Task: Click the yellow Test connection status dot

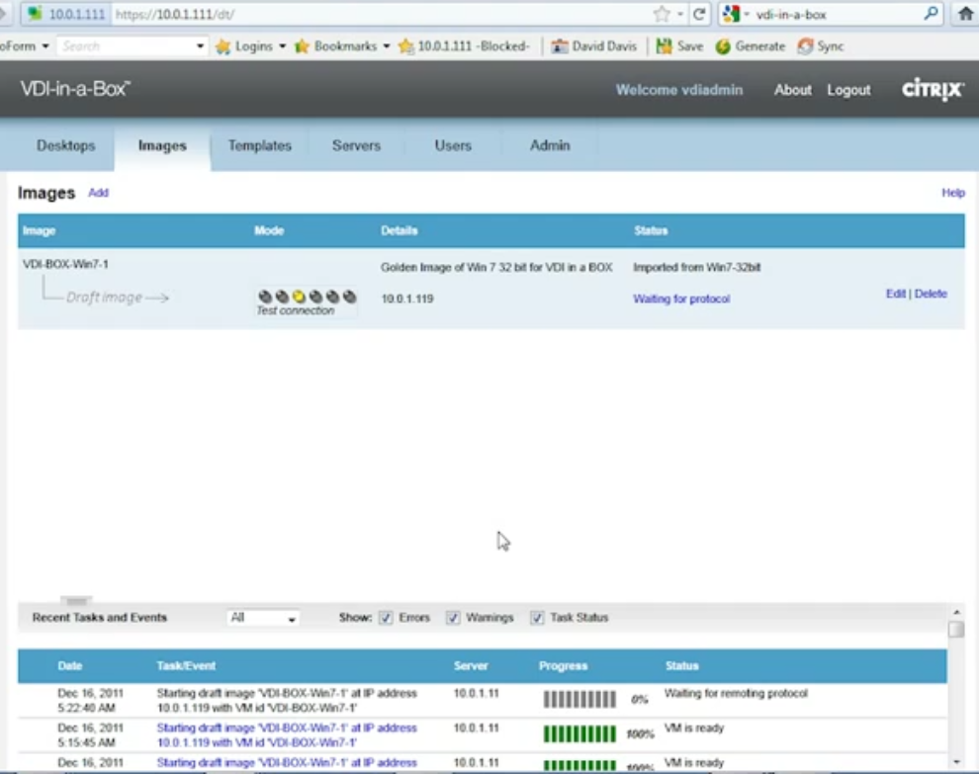Action: [299, 297]
